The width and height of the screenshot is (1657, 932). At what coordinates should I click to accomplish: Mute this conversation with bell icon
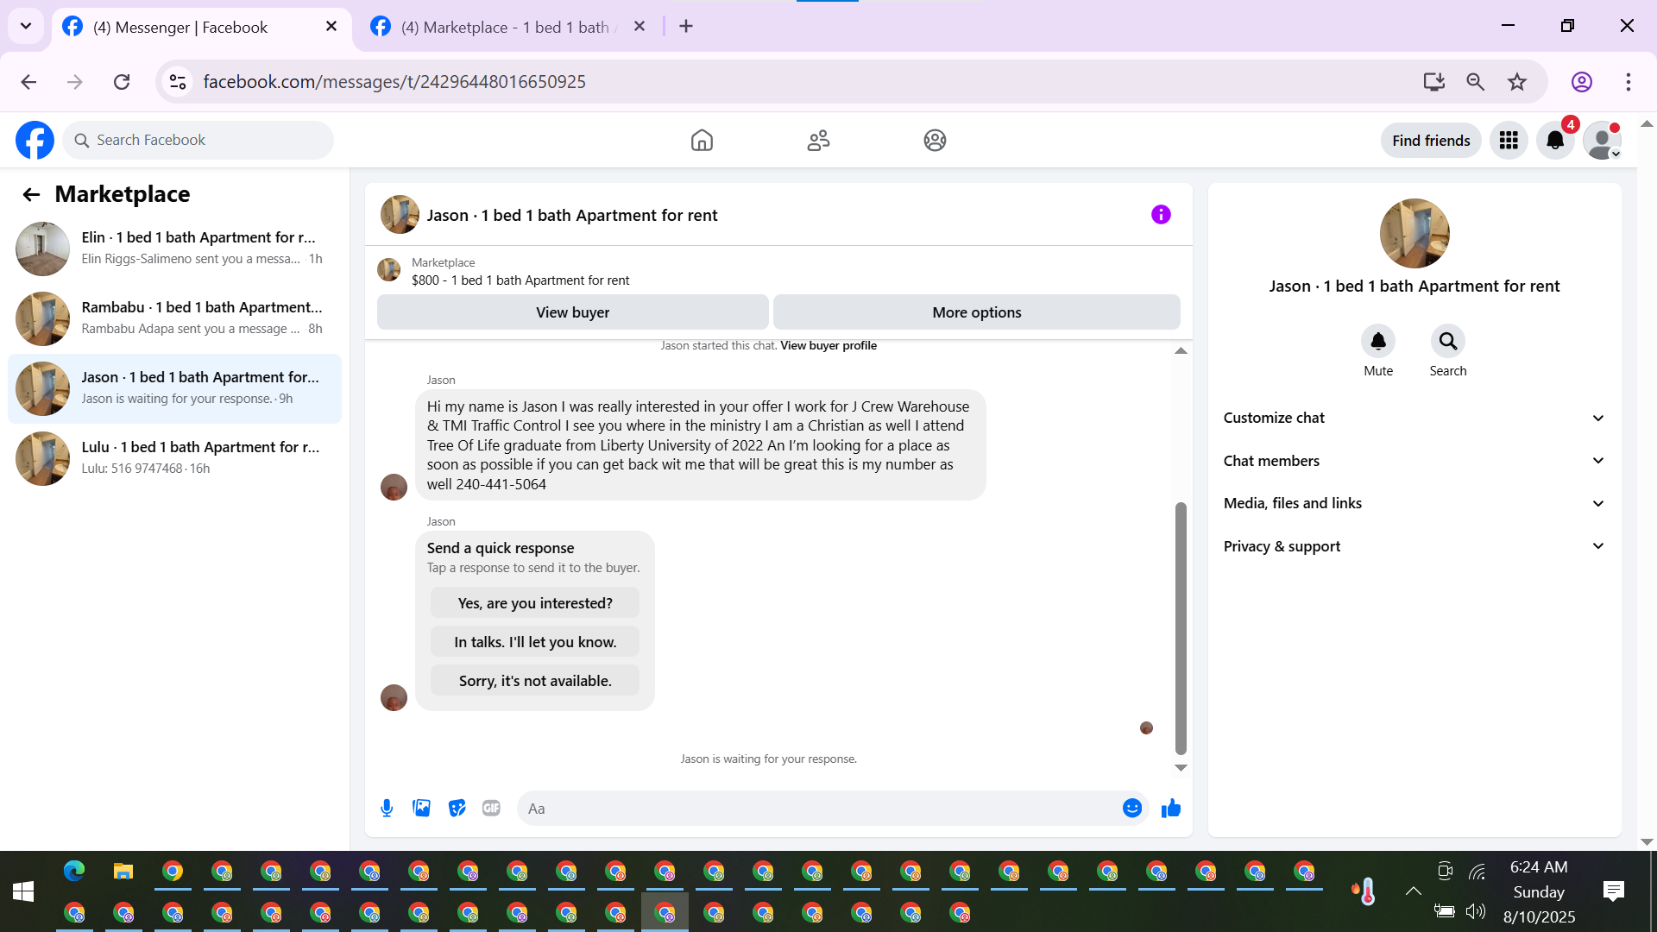[x=1378, y=342]
